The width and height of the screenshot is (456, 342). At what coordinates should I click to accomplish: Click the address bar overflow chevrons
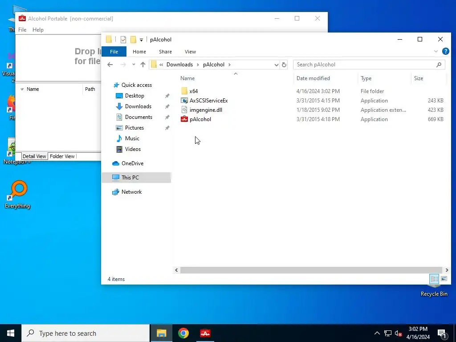pyautogui.click(x=161, y=65)
